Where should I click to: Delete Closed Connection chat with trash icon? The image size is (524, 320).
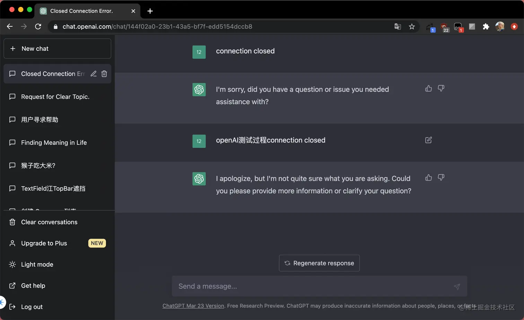[104, 74]
